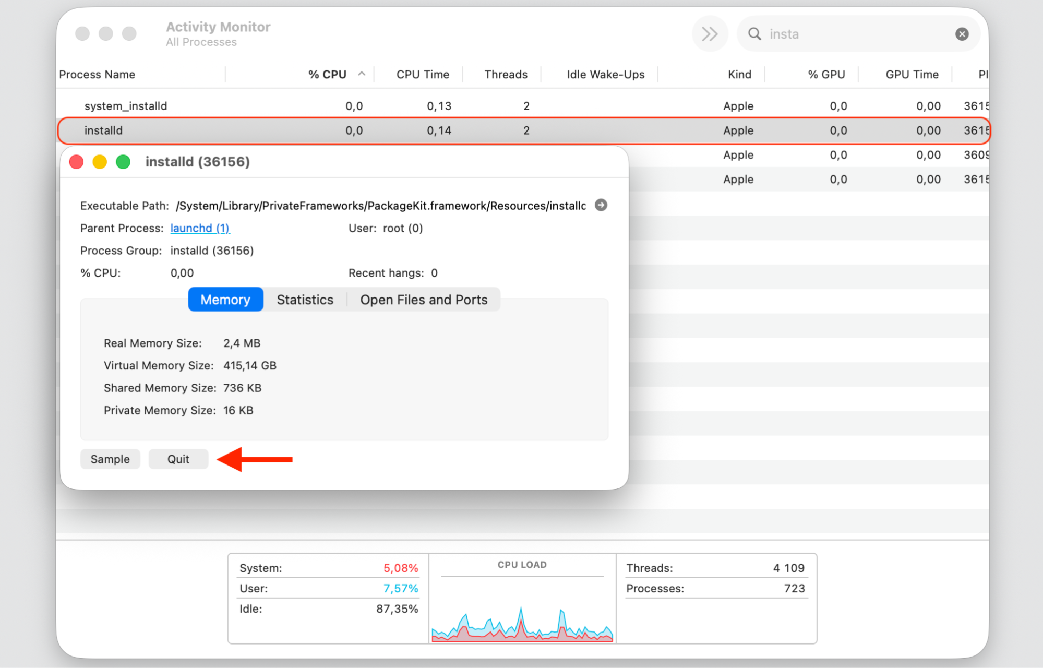Sort by the % GPU column header
Image resolution: width=1043 pixels, height=668 pixels.
[826, 75]
